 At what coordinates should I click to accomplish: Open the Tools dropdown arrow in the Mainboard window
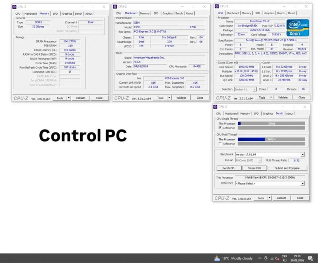(x=169, y=98)
